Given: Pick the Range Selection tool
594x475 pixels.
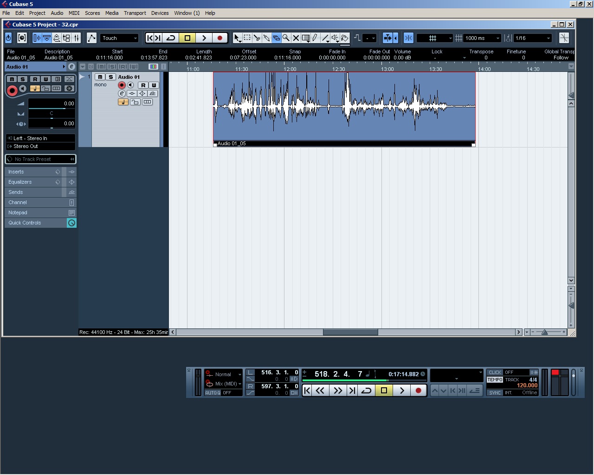Looking at the screenshot, I should [x=247, y=38].
